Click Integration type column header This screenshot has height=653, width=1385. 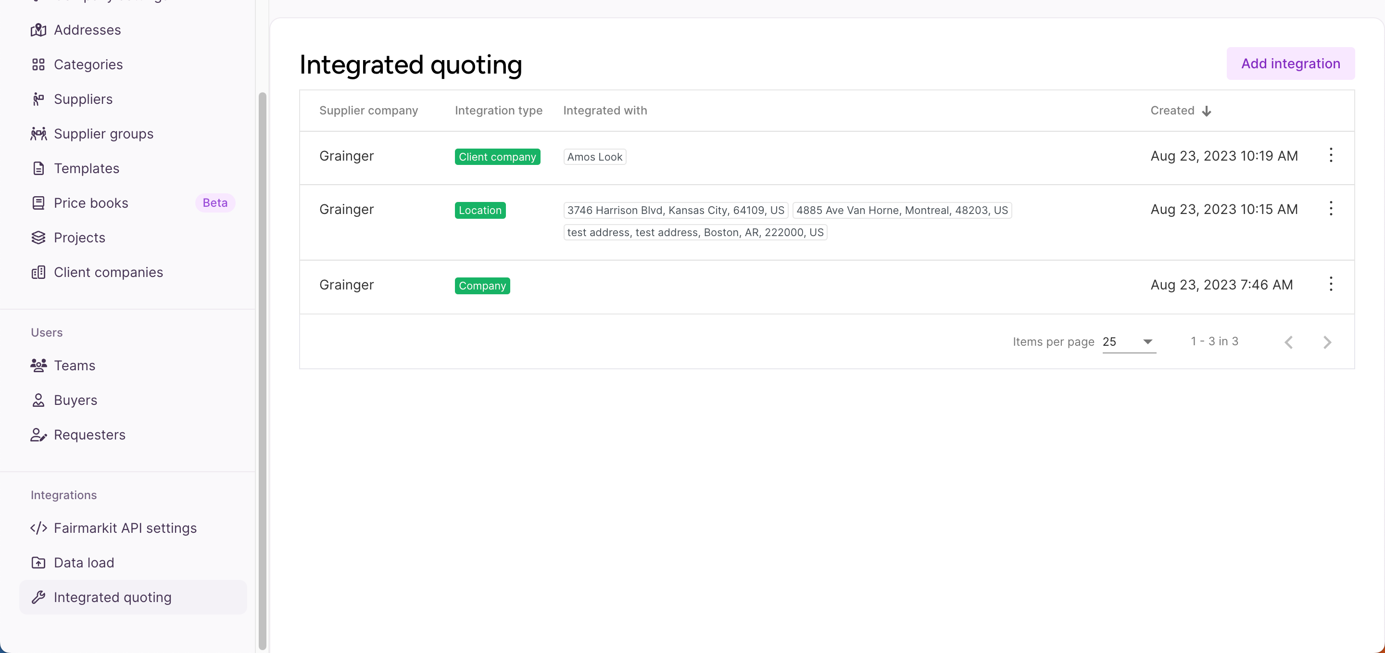click(498, 111)
